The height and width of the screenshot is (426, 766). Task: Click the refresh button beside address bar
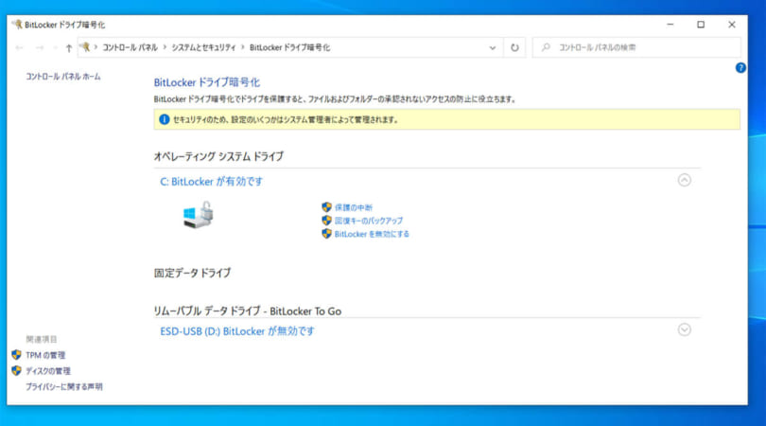[514, 47]
